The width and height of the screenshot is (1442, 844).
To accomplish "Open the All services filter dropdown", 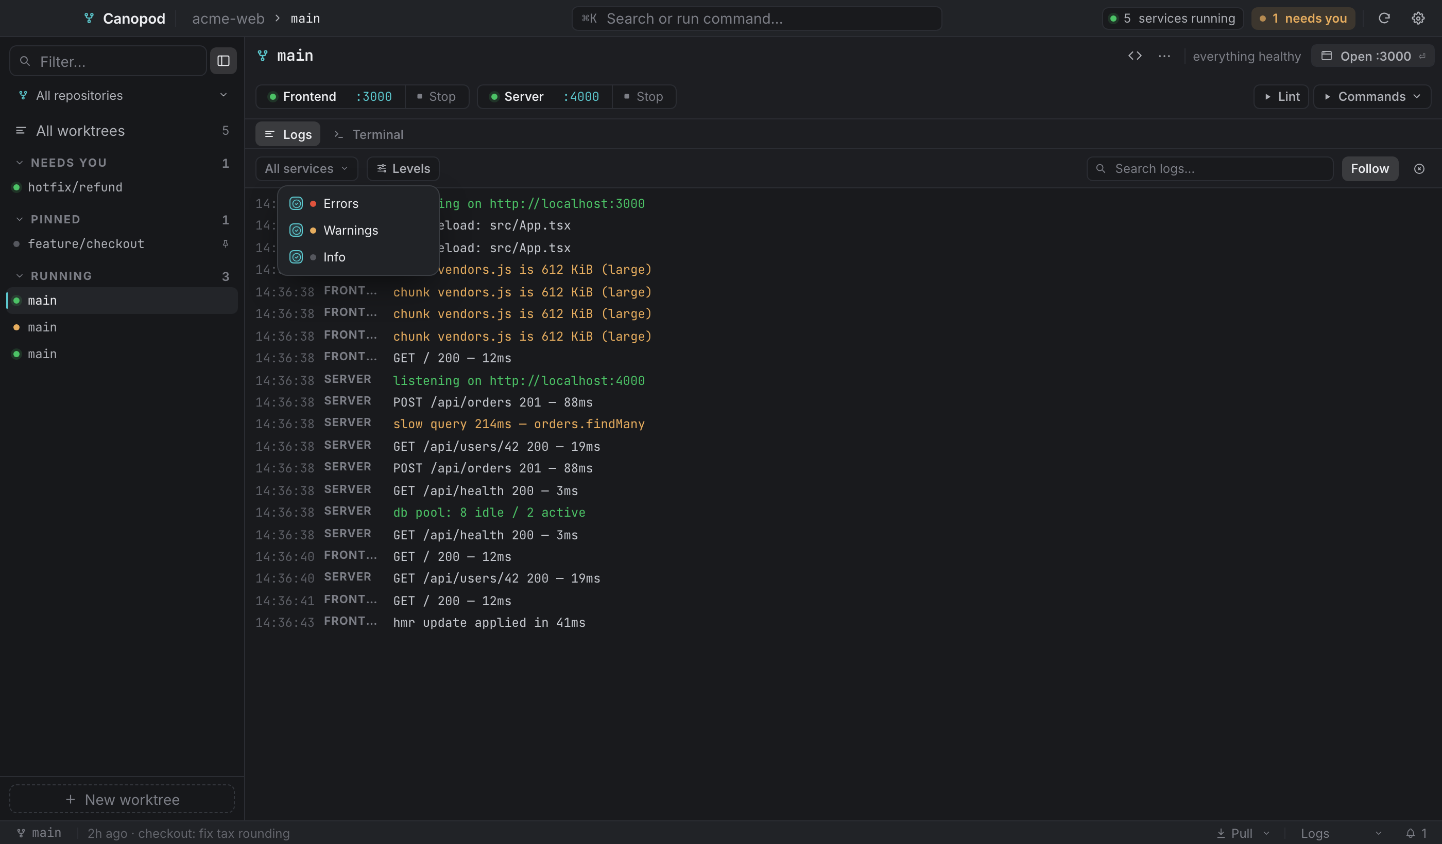I will point(307,169).
